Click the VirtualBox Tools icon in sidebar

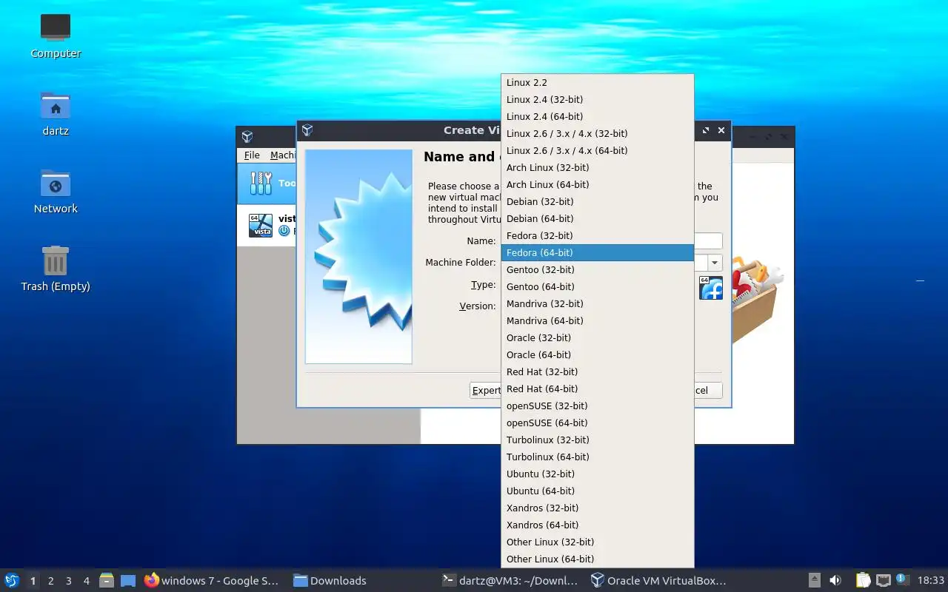pos(261,183)
